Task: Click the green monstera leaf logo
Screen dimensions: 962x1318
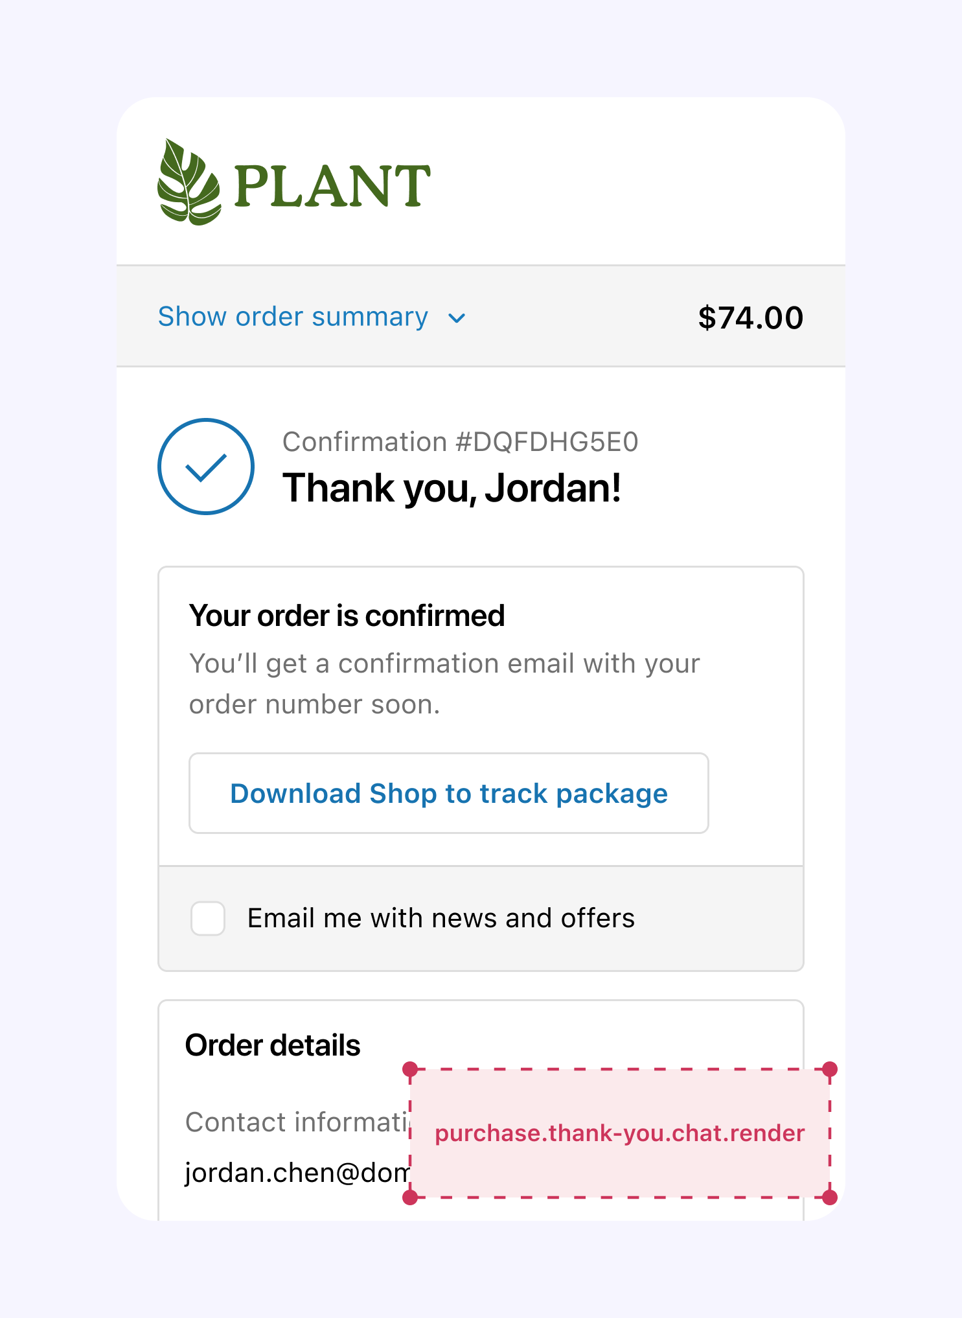Action: click(x=188, y=183)
